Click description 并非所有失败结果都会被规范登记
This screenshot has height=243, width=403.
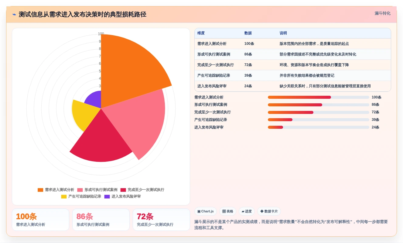click(307, 76)
